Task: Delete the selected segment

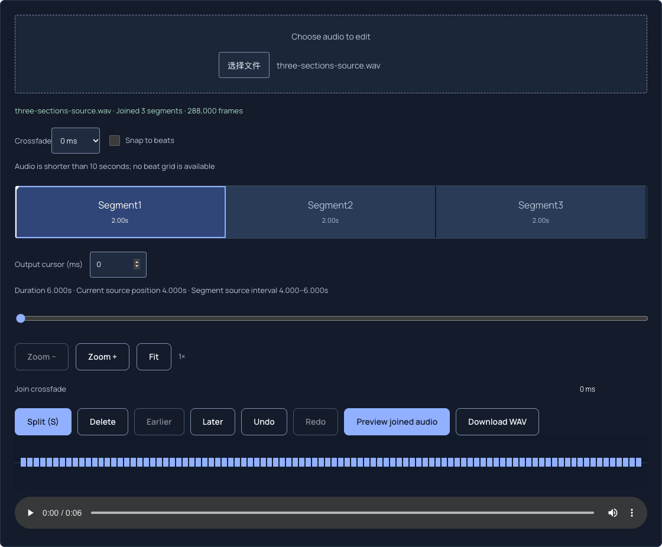Action: pos(103,422)
